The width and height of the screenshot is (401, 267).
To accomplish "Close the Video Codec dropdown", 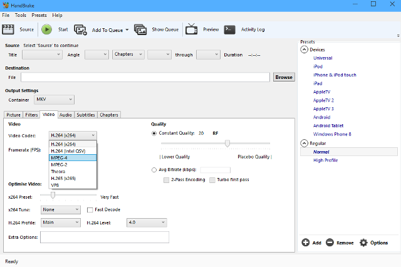I will tap(73, 135).
